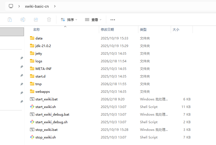Select the tmp folder icon
The height and width of the screenshot is (145, 216).
(x=32, y=84)
